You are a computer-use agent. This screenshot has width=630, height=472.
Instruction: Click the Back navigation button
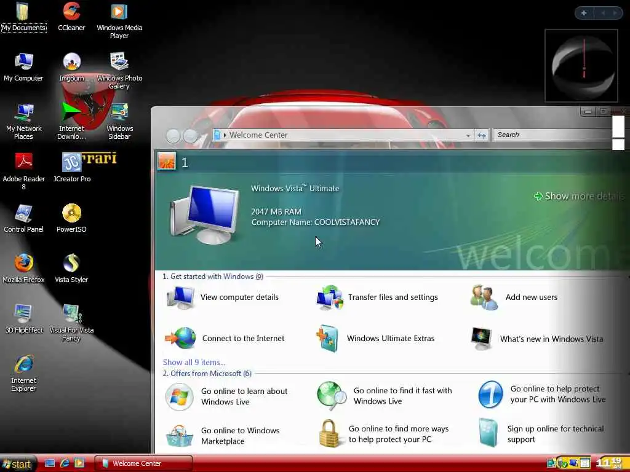(173, 136)
